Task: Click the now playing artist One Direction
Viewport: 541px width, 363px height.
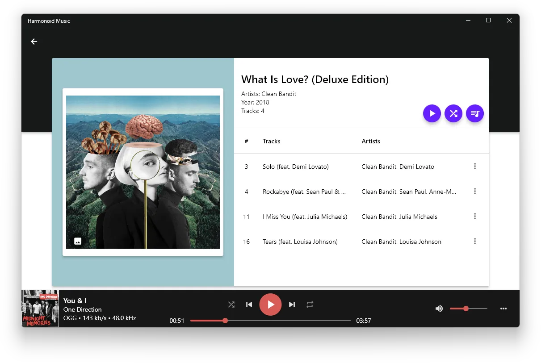Action: pos(83,309)
